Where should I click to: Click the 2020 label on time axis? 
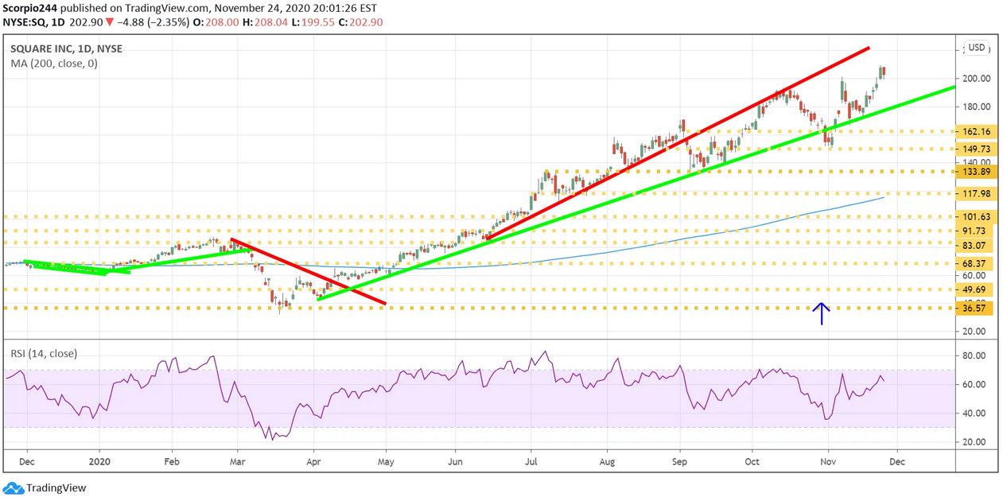point(100,460)
